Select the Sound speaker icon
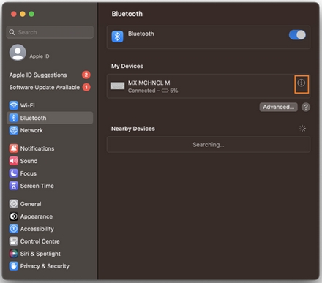This screenshot has width=322, height=283. pos(14,161)
